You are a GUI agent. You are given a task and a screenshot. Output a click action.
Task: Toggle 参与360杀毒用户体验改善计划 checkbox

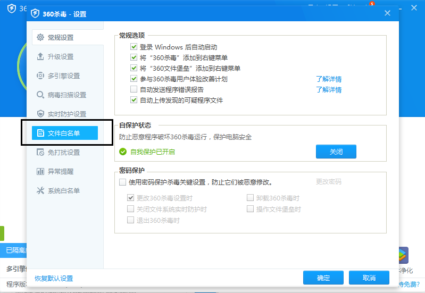(134, 79)
